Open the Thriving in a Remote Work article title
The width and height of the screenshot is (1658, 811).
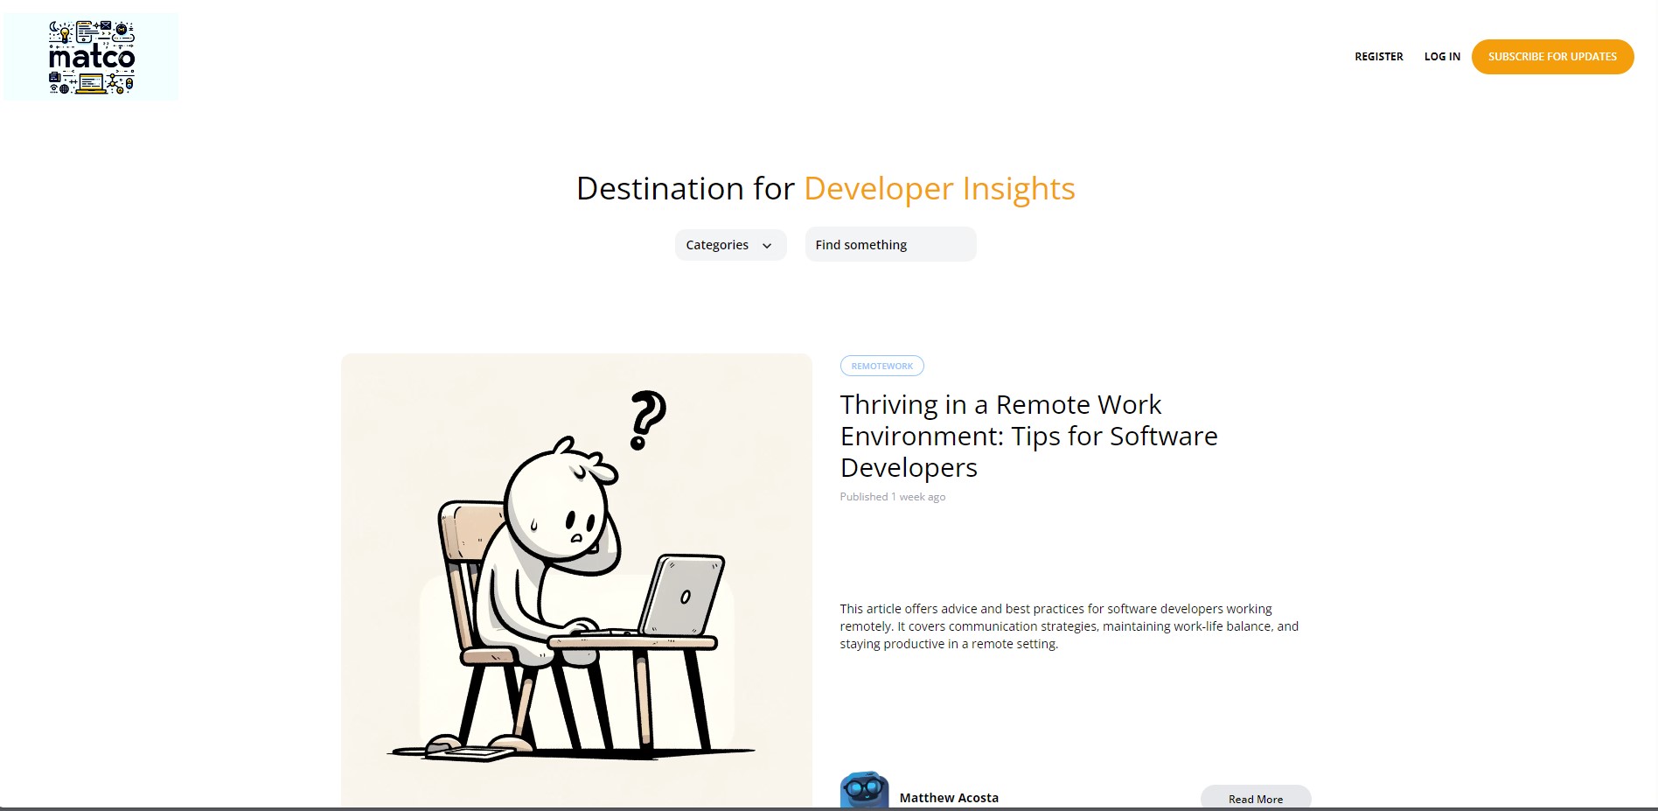point(1028,436)
